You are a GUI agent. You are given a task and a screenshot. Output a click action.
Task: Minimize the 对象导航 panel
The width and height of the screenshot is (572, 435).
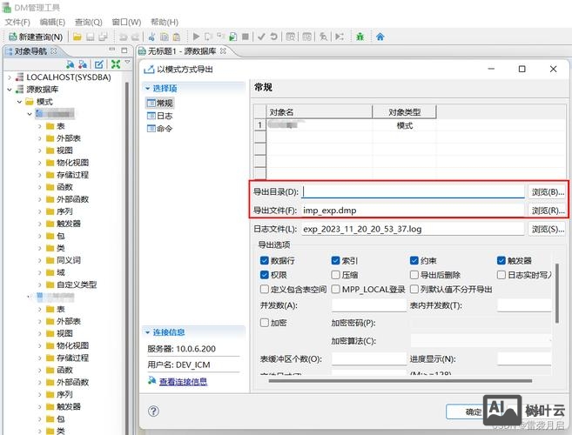point(112,50)
